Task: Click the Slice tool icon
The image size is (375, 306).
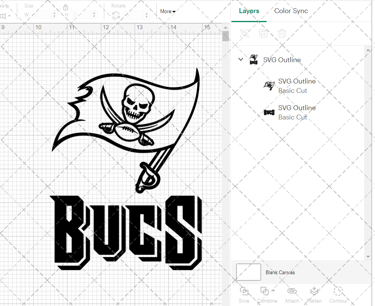Action: point(244,291)
